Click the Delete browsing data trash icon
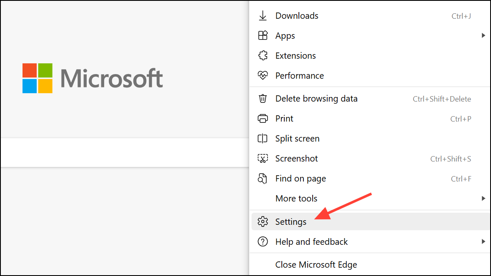The height and width of the screenshot is (276, 491). pos(263,98)
